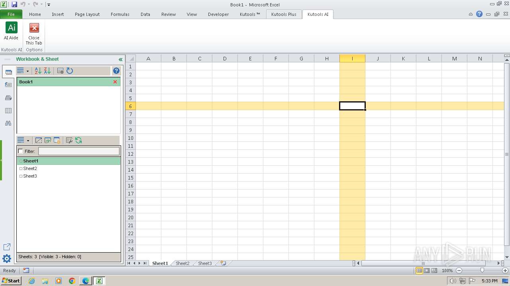Insert a new worksheet tab icon
Image resolution: width=510 pixels, height=286 pixels.
[x=223, y=263]
